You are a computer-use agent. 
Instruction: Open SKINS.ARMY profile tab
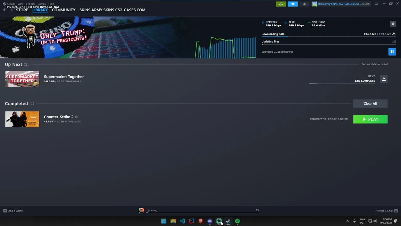(x=112, y=10)
